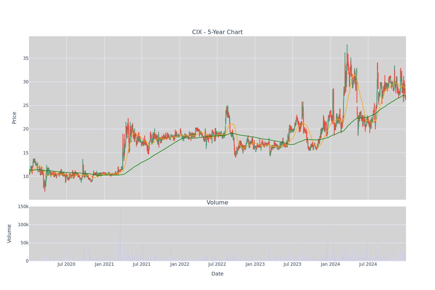
Task: Click the volume axis tick "150k"
Action: coord(23,207)
